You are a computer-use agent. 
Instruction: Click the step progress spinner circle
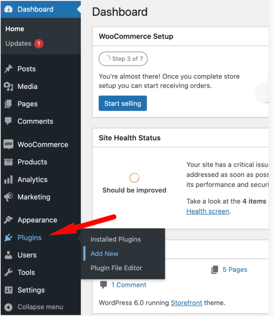(107, 59)
